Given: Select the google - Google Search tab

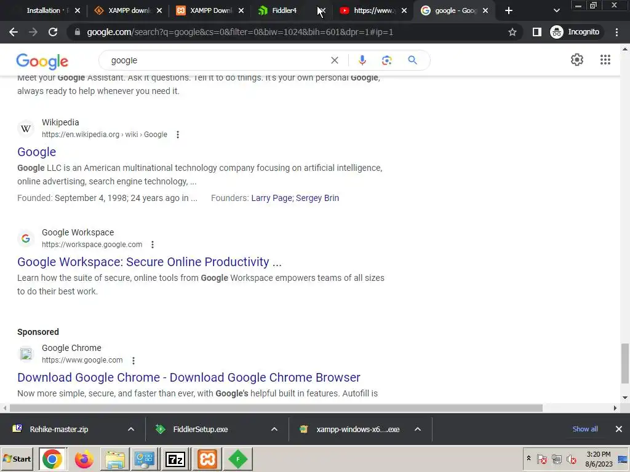Looking at the screenshot, I should [x=454, y=10].
